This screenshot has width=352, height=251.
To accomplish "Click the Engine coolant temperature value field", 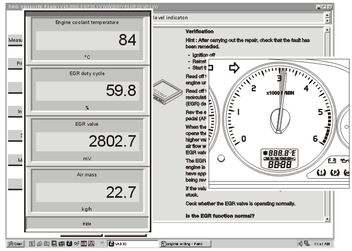I will pyautogui.click(x=88, y=40).
